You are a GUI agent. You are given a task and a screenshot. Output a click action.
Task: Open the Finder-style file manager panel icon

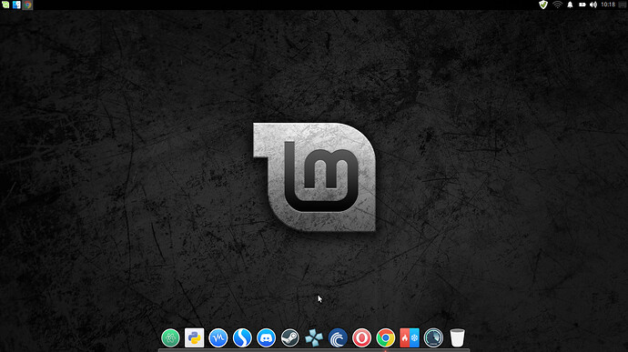(x=16, y=5)
